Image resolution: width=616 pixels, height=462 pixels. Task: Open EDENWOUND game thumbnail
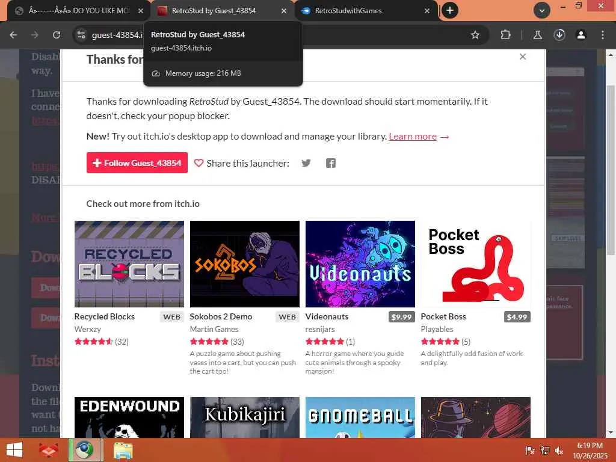tap(129, 417)
